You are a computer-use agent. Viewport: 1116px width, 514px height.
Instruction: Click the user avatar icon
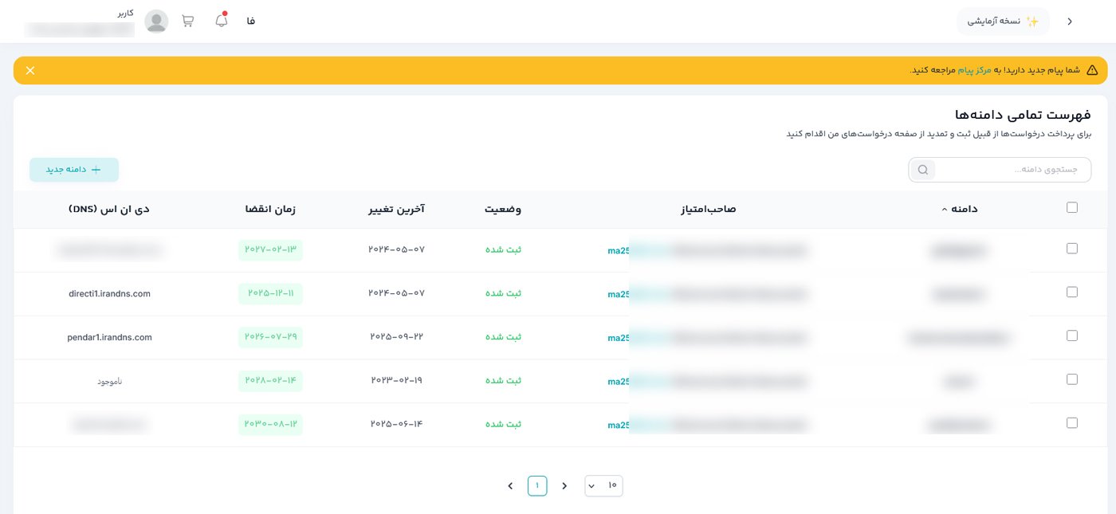tap(156, 22)
